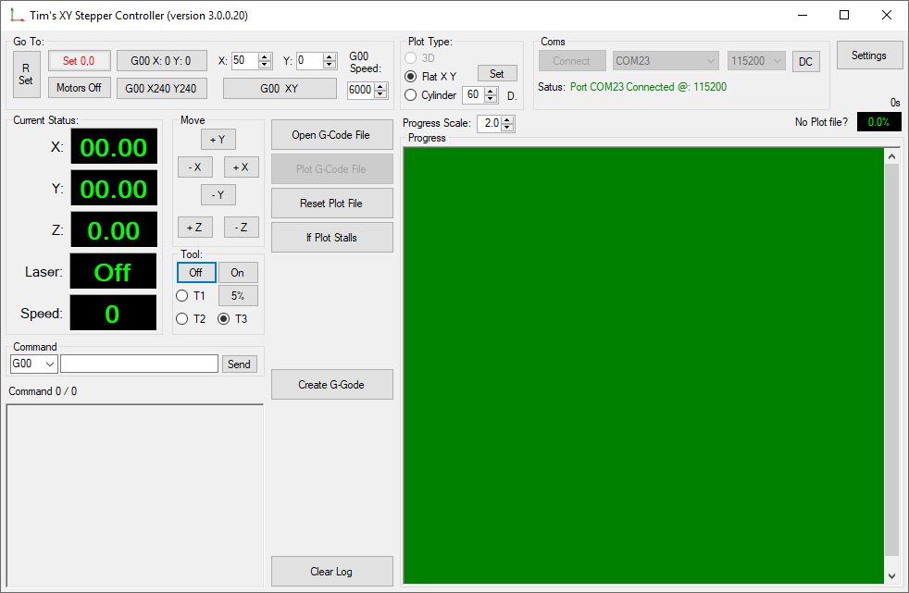Select tool T3
This screenshot has height=593, width=909.
[x=233, y=319]
